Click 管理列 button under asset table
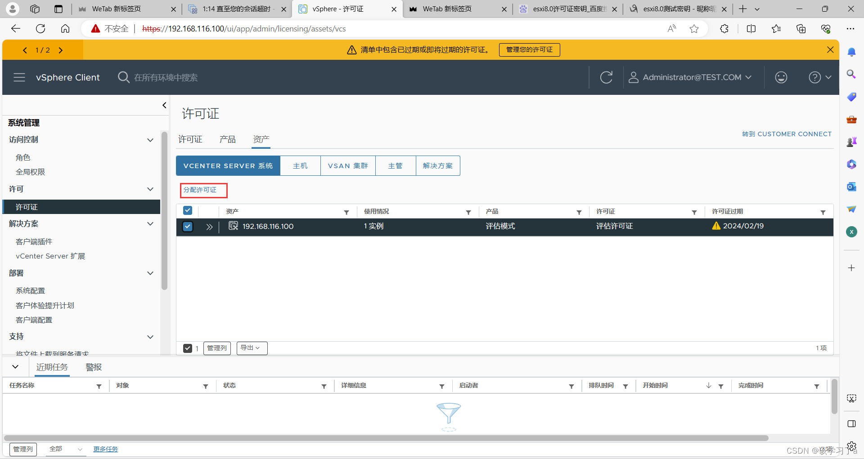The height and width of the screenshot is (459, 864). 217,348
